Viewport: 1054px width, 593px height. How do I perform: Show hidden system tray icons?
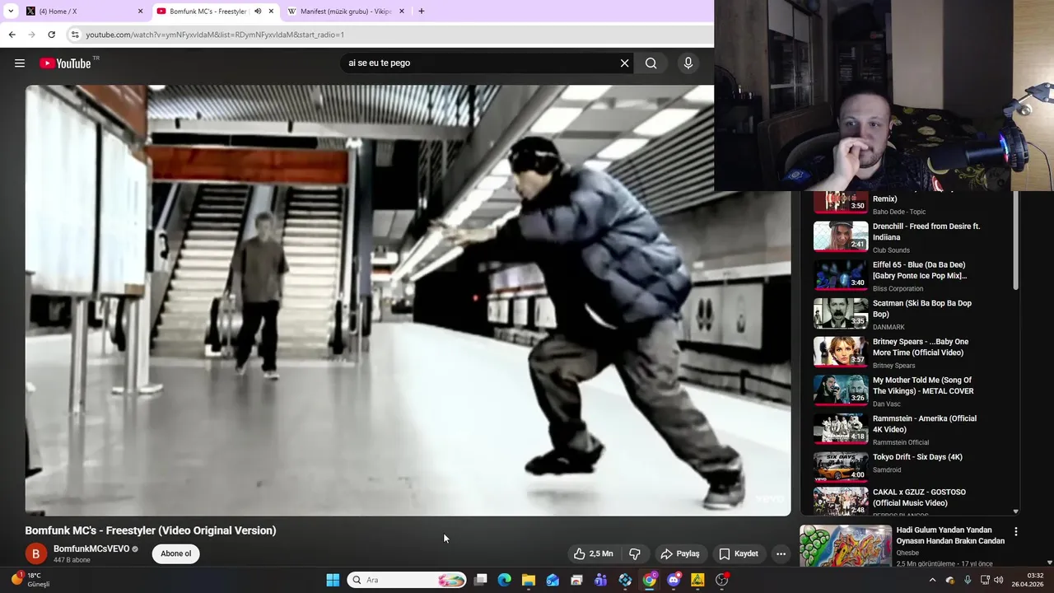point(932,580)
